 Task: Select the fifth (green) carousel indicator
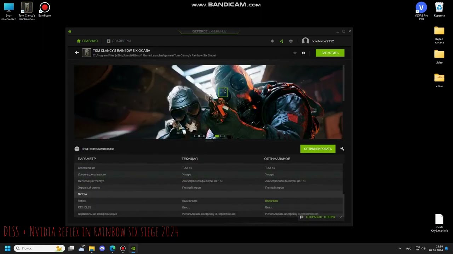(217, 136)
